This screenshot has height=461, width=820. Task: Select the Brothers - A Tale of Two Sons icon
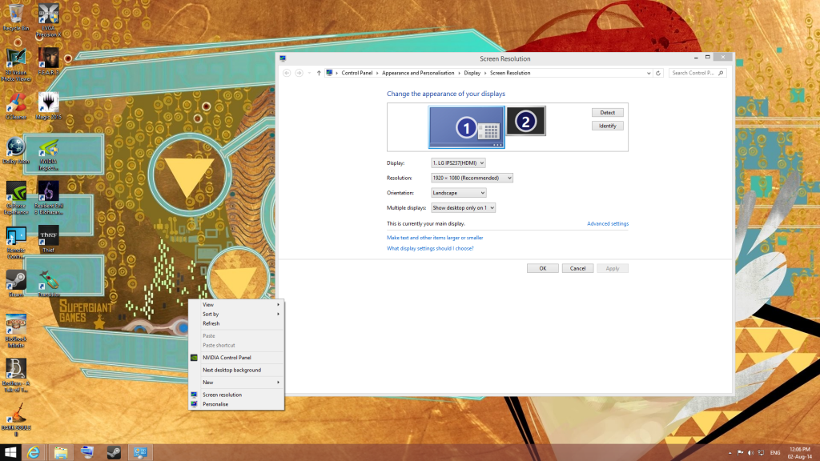click(x=16, y=375)
